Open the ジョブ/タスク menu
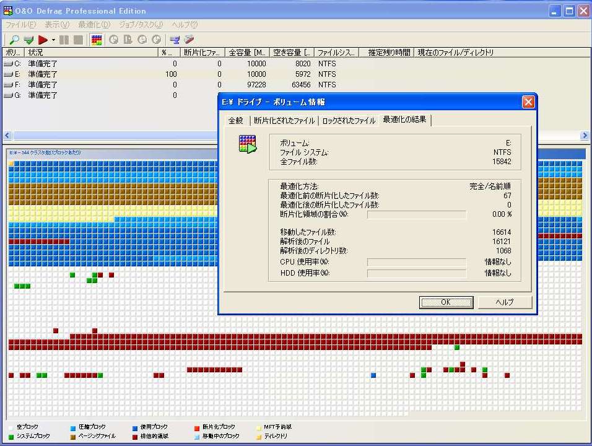592x446 pixels. tap(141, 25)
